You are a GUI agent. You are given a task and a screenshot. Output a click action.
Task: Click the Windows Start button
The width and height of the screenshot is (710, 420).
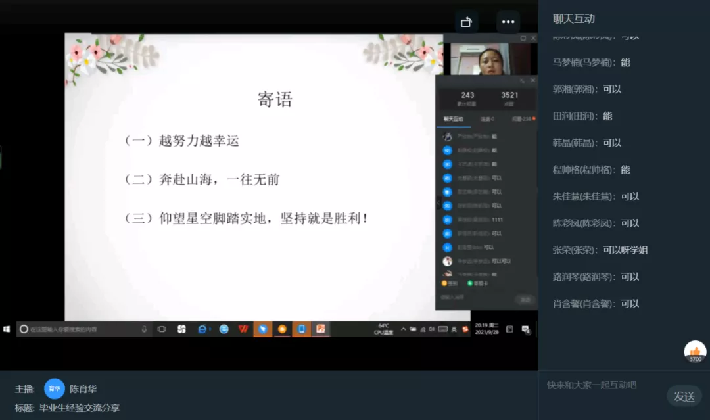[x=7, y=329]
